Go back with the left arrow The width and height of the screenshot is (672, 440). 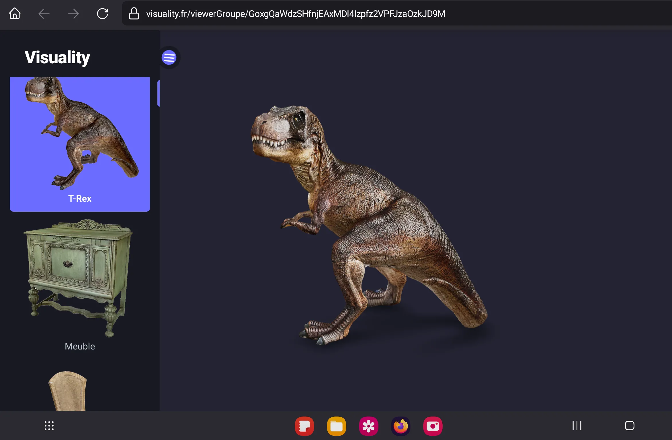[44, 13]
